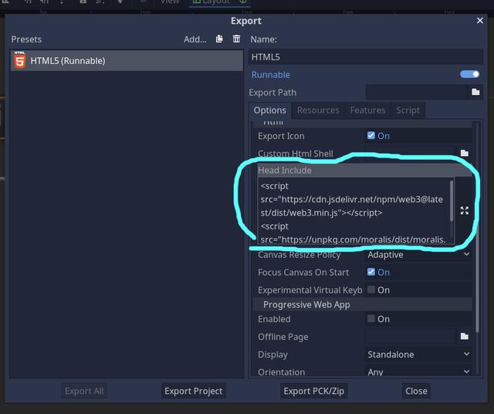Collapse the Progressive Web App section
Viewport: 494px width, 414px height.
click(362, 304)
